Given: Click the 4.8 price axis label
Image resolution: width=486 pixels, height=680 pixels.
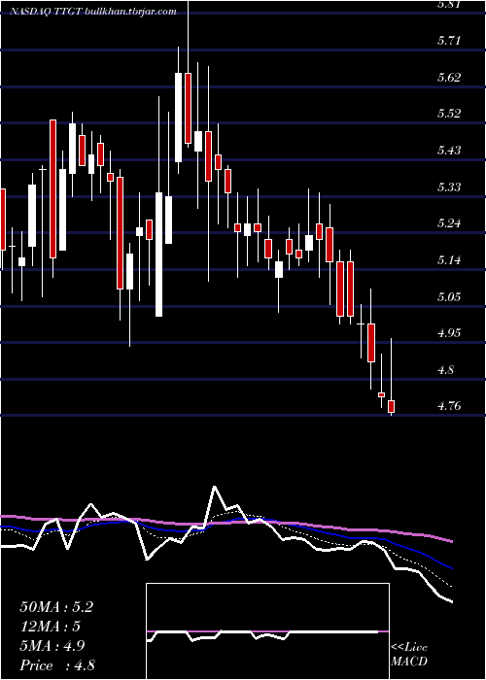Looking at the screenshot, I should click(446, 370).
